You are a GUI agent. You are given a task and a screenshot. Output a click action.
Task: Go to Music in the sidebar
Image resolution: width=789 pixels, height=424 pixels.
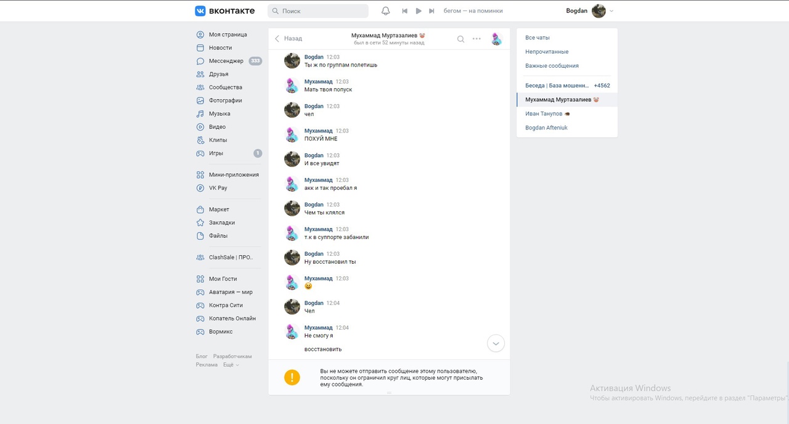tap(219, 113)
